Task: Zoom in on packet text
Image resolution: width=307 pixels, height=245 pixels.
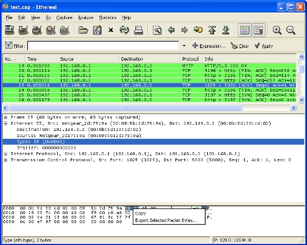Action: (277, 30)
